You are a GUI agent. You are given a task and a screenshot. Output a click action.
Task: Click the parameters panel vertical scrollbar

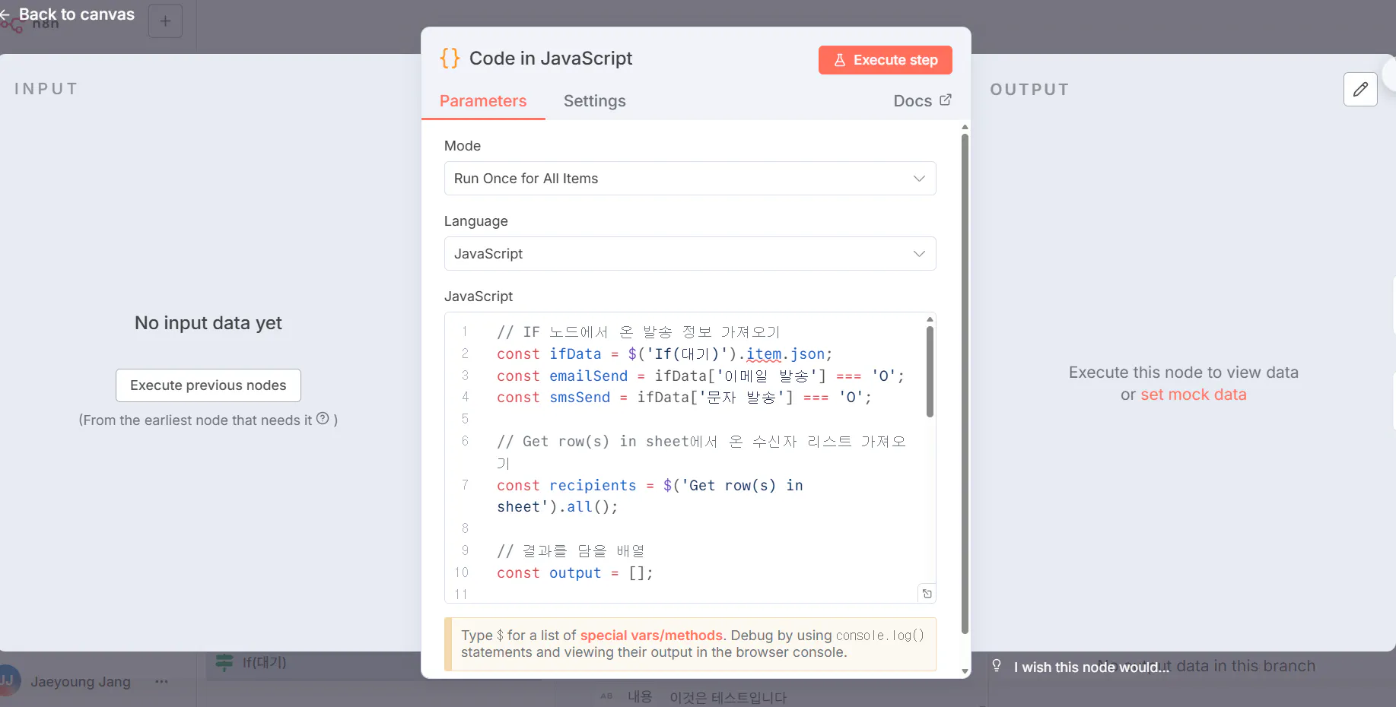tap(965, 380)
